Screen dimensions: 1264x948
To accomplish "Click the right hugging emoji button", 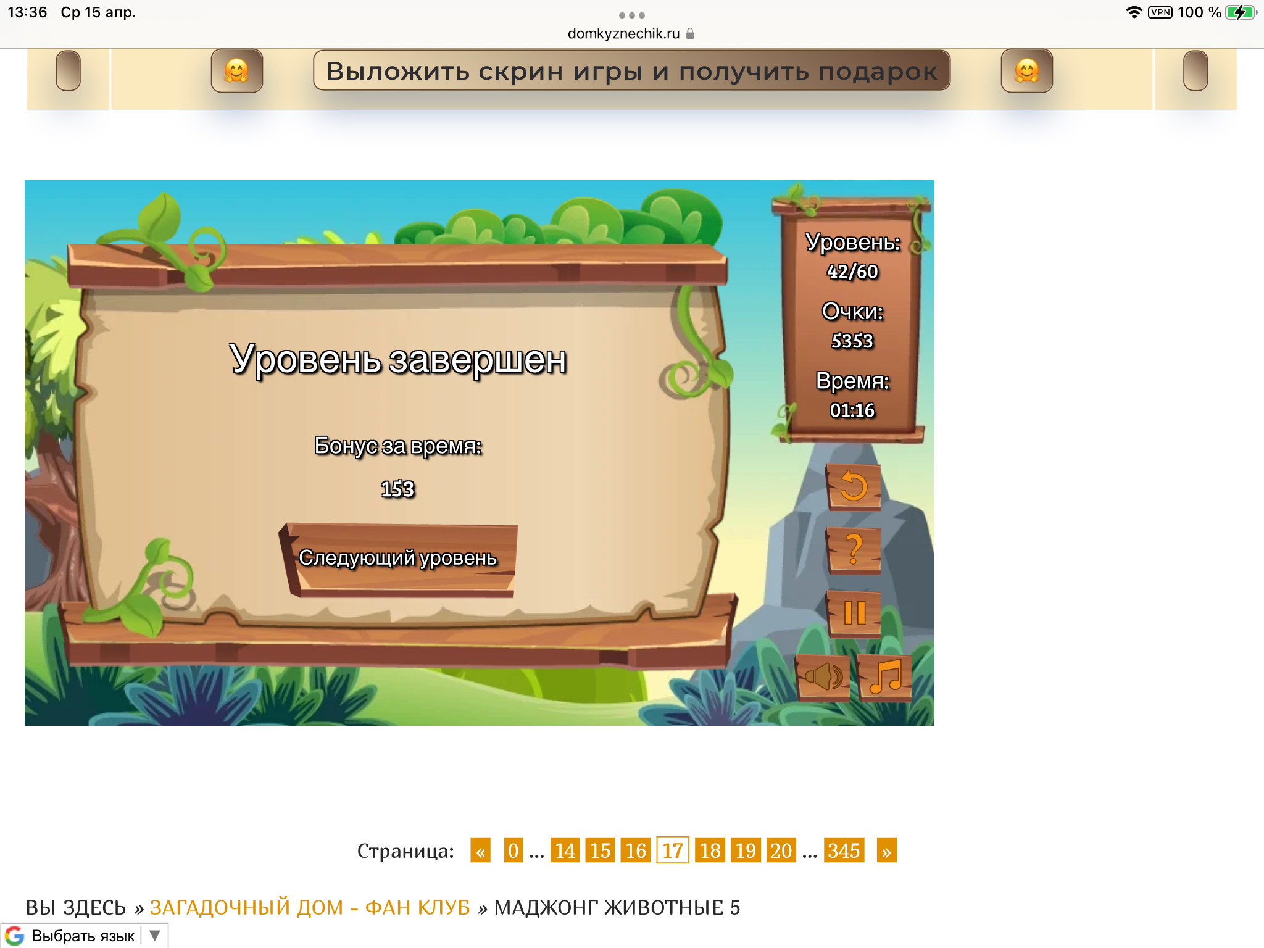I will pos(1026,71).
